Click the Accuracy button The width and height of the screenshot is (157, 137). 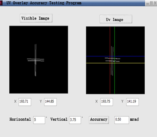[99, 120]
